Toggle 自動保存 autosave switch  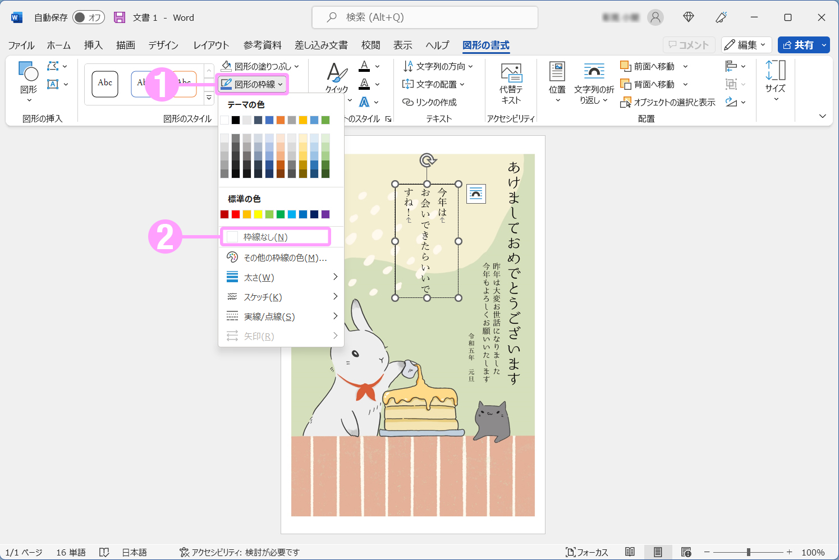90,17
